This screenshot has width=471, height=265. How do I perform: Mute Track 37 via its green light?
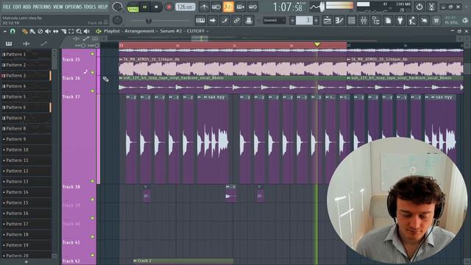pos(93,181)
